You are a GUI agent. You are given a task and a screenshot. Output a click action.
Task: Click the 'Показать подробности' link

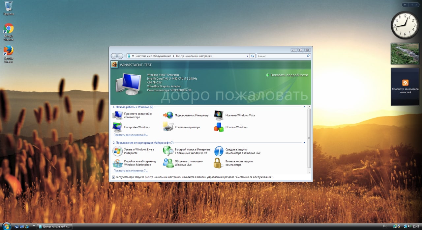point(287,75)
